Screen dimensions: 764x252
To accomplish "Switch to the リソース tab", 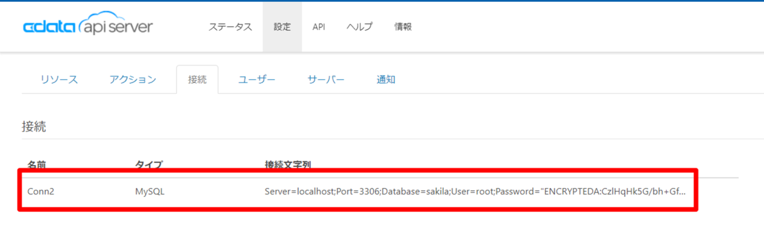I will coord(59,79).
